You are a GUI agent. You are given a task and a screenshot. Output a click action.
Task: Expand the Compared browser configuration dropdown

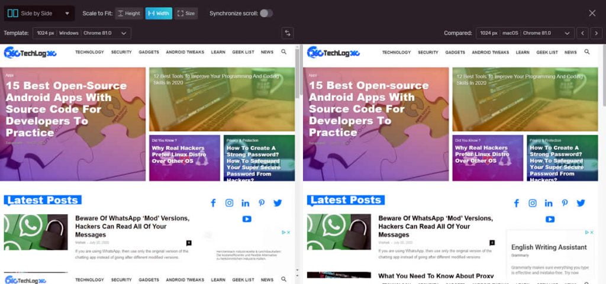coord(525,33)
